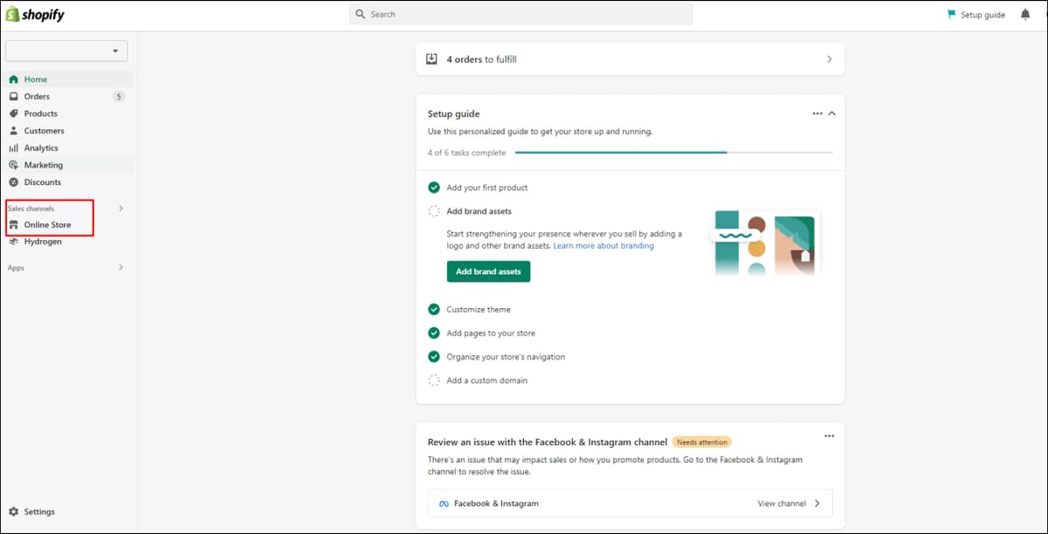Click the Products tag icon
The width and height of the screenshot is (1048, 534).
13,113
